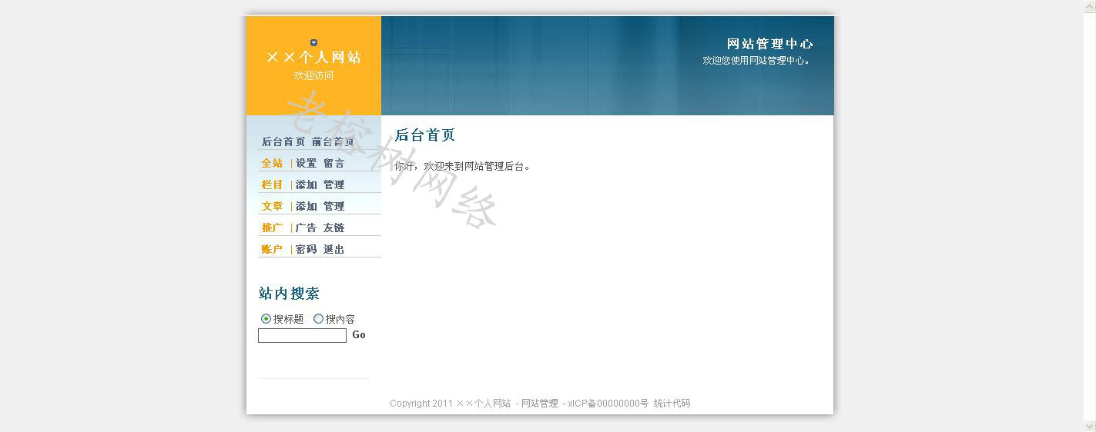Screen dimensions: 1096x432
Task: Click the scrollbar up arrow
Action: click(x=1090, y=6)
